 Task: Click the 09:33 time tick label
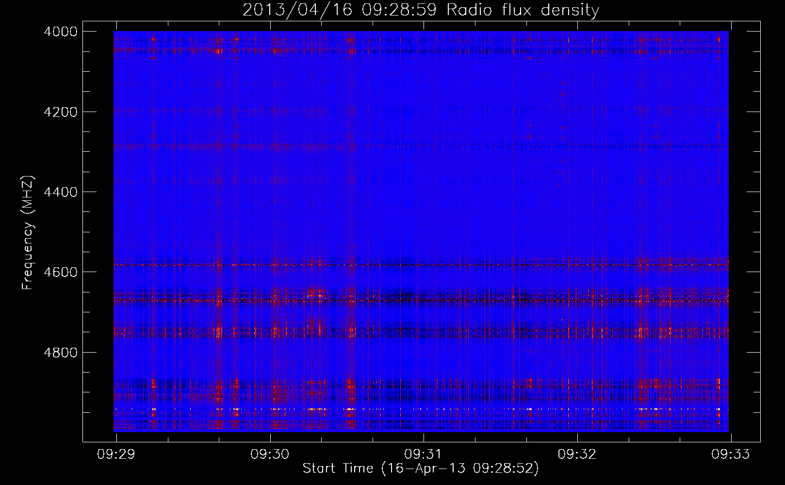pos(731,454)
